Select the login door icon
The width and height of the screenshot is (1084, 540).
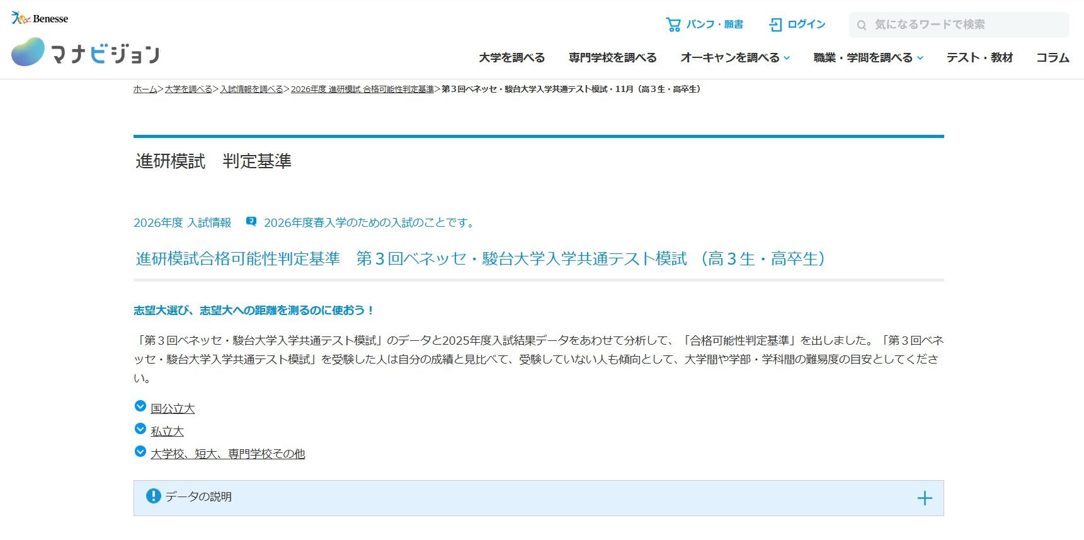(775, 25)
